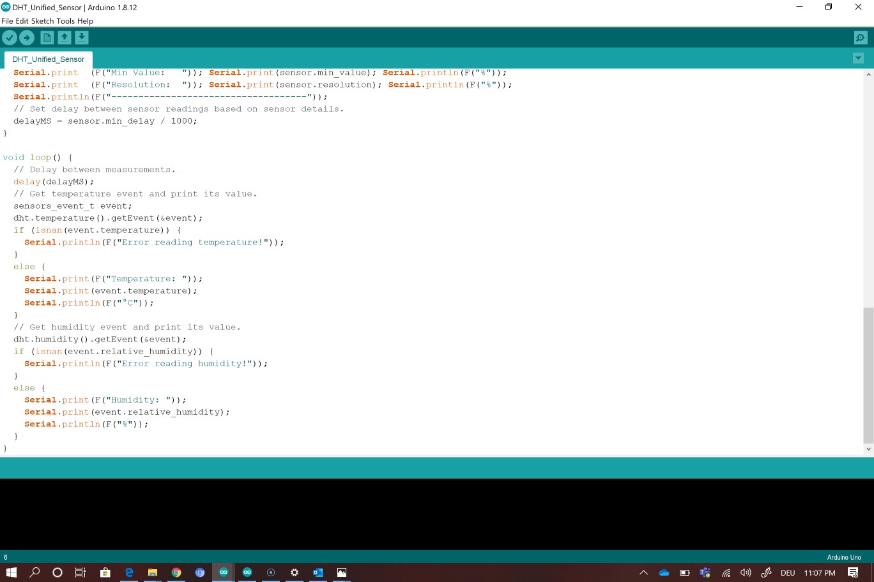The image size is (874, 582).
Task: Click the battery status tray icon
Action: click(685, 572)
